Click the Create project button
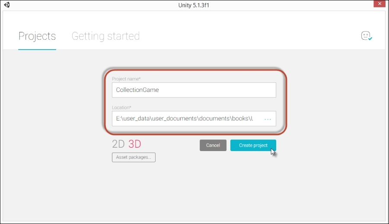The width and height of the screenshot is (389, 224). click(x=253, y=145)
